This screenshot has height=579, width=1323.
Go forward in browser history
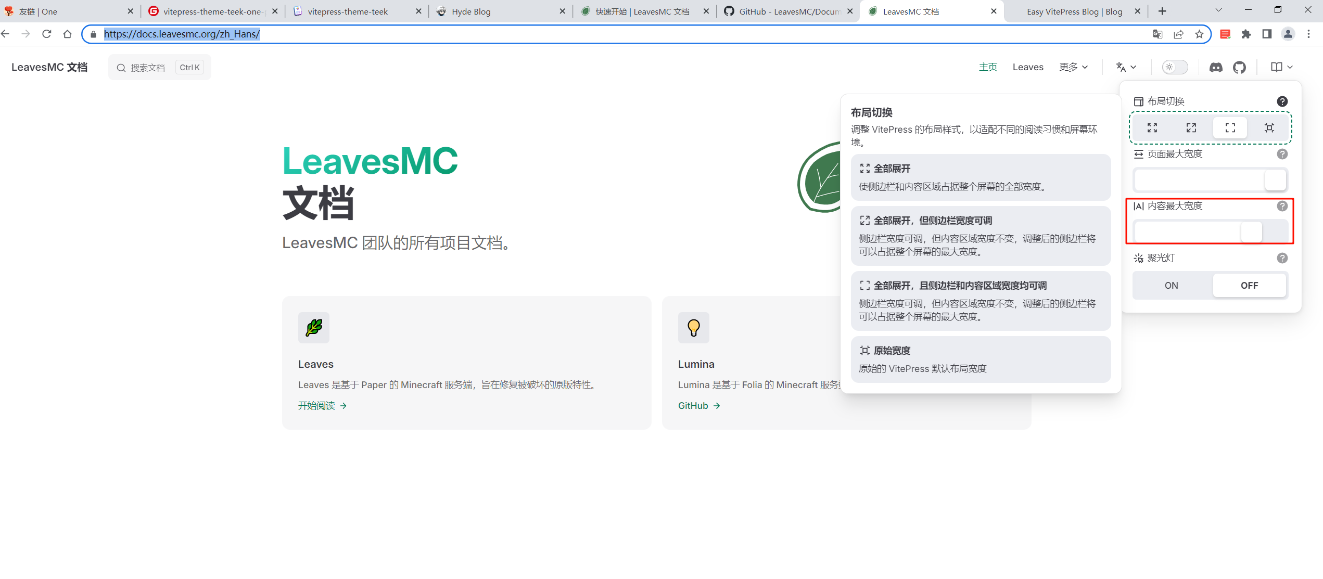26,34
